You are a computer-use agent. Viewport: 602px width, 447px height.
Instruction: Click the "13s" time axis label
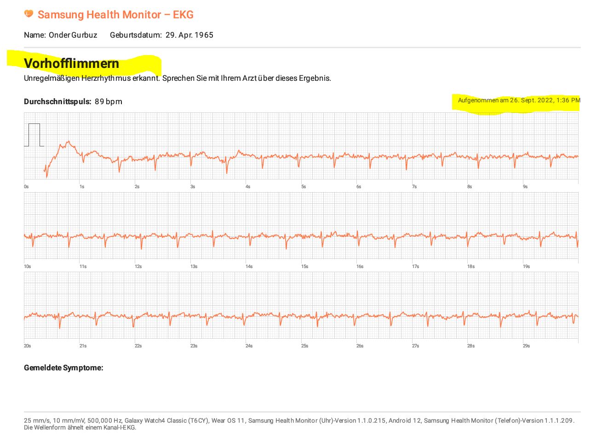[194, 266]
